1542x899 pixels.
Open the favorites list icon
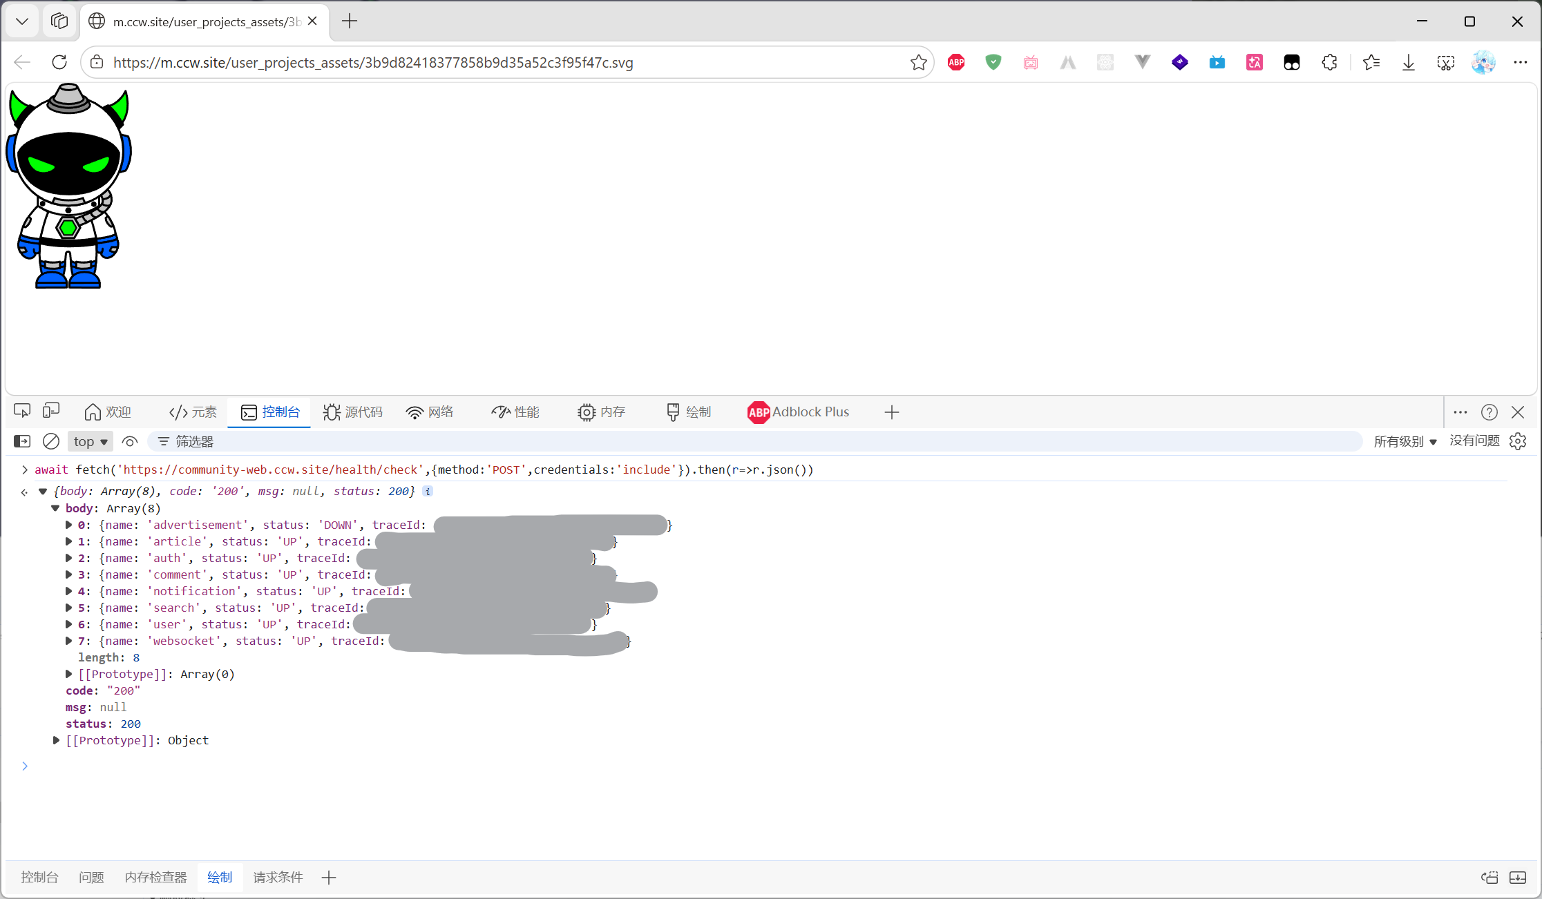tap(1371, 62)
